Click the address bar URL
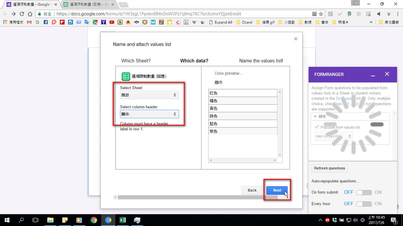The height and width of the screenshot is (226, 403). pos(149,14)
